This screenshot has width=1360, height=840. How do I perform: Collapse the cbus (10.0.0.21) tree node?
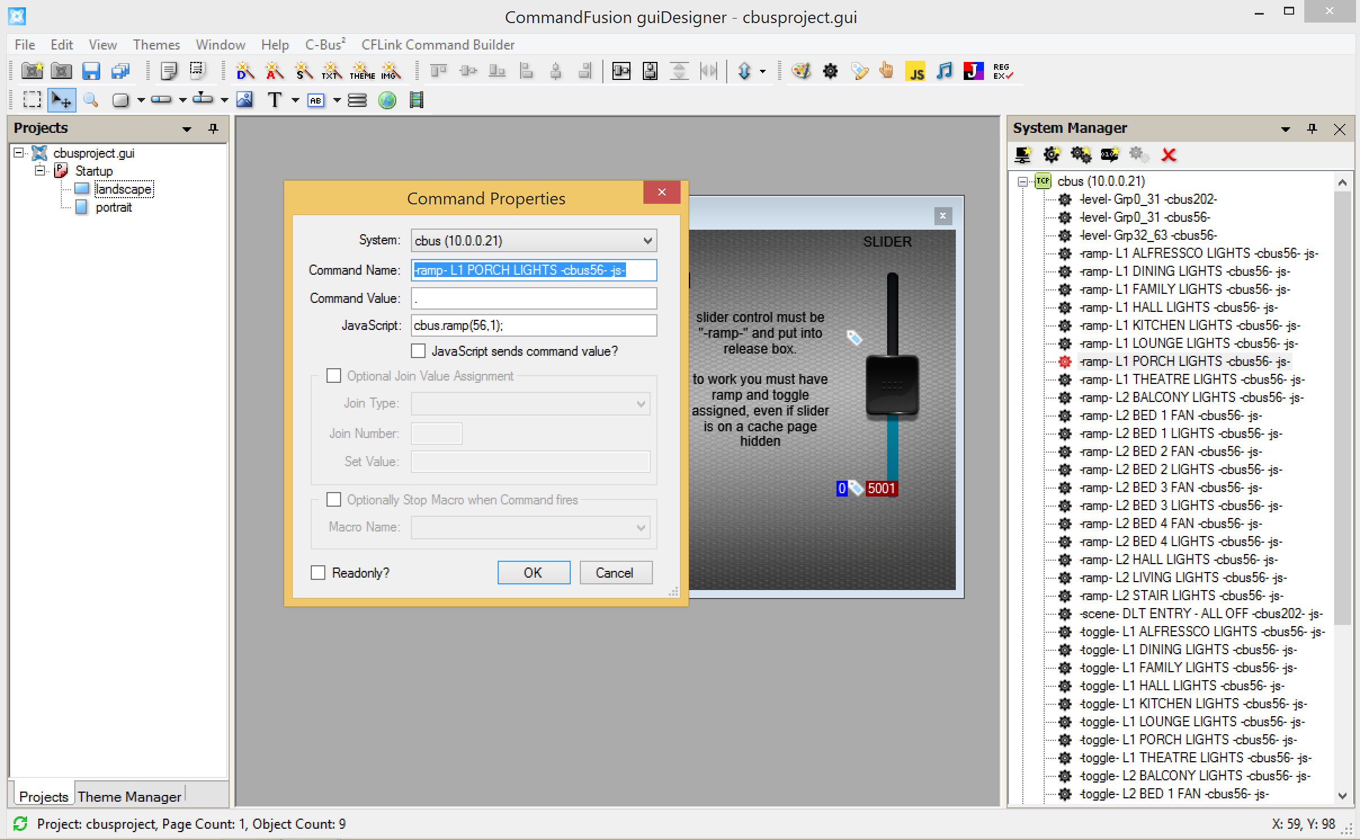click(1023, 181)
